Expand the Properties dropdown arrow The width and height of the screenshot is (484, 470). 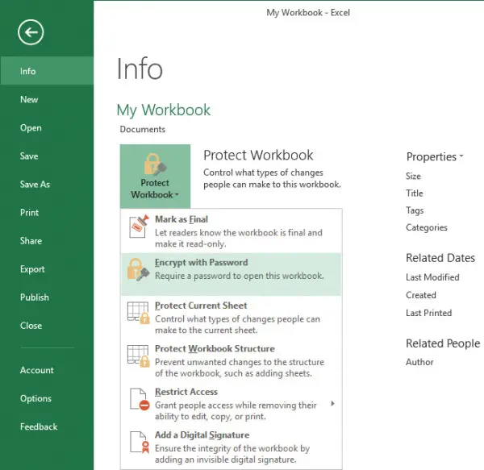[x=461, y=156]
